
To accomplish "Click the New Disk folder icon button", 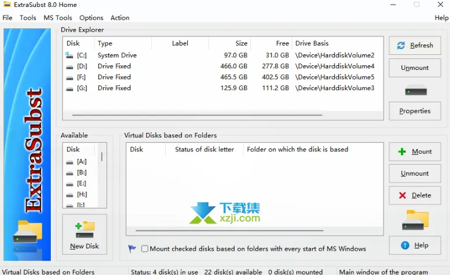I will point(85,234).
